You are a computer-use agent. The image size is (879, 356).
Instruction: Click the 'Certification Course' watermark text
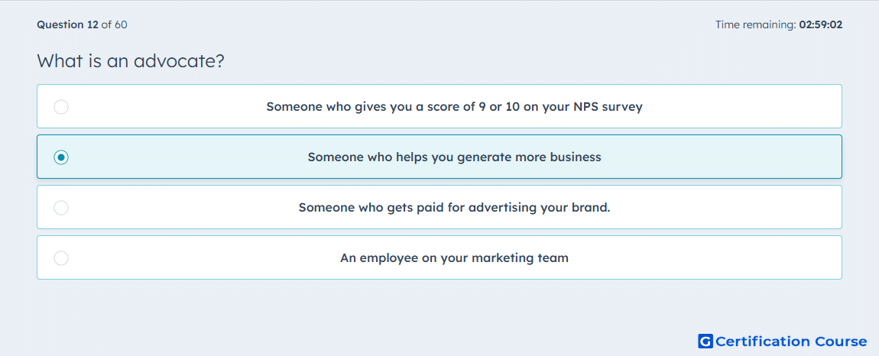pos(792,341)
